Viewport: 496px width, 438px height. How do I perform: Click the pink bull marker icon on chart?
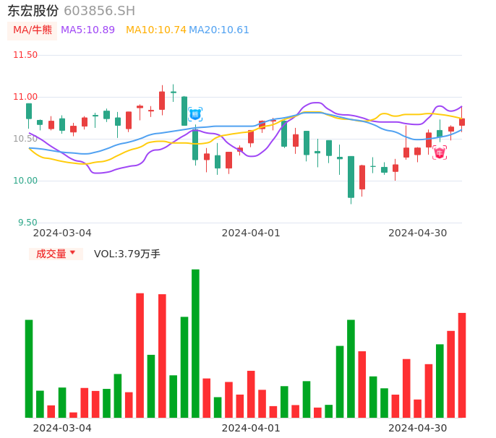[439, 153]
